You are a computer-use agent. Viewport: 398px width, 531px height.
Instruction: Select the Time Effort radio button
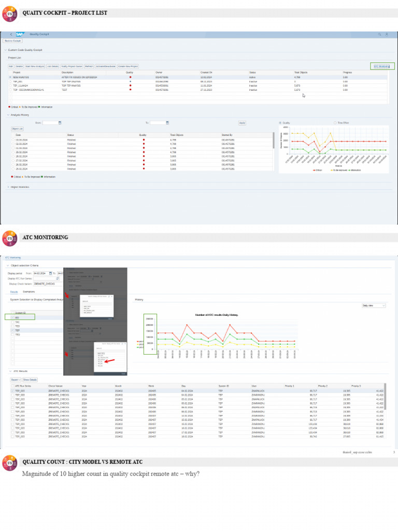[x=335, y=123]
